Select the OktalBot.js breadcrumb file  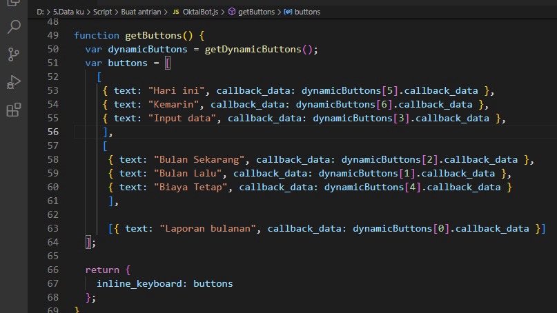200,12
